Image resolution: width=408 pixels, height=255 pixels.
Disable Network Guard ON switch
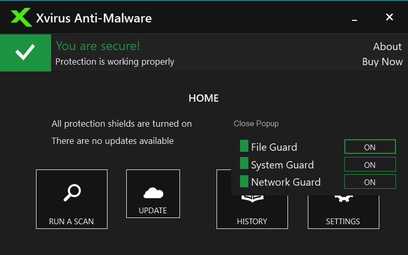370,182
